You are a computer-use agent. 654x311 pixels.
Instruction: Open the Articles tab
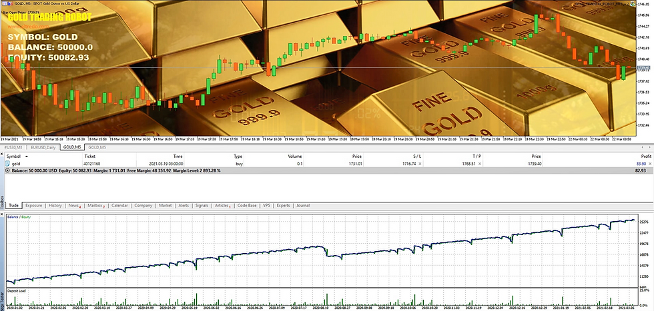pos(223,206)
